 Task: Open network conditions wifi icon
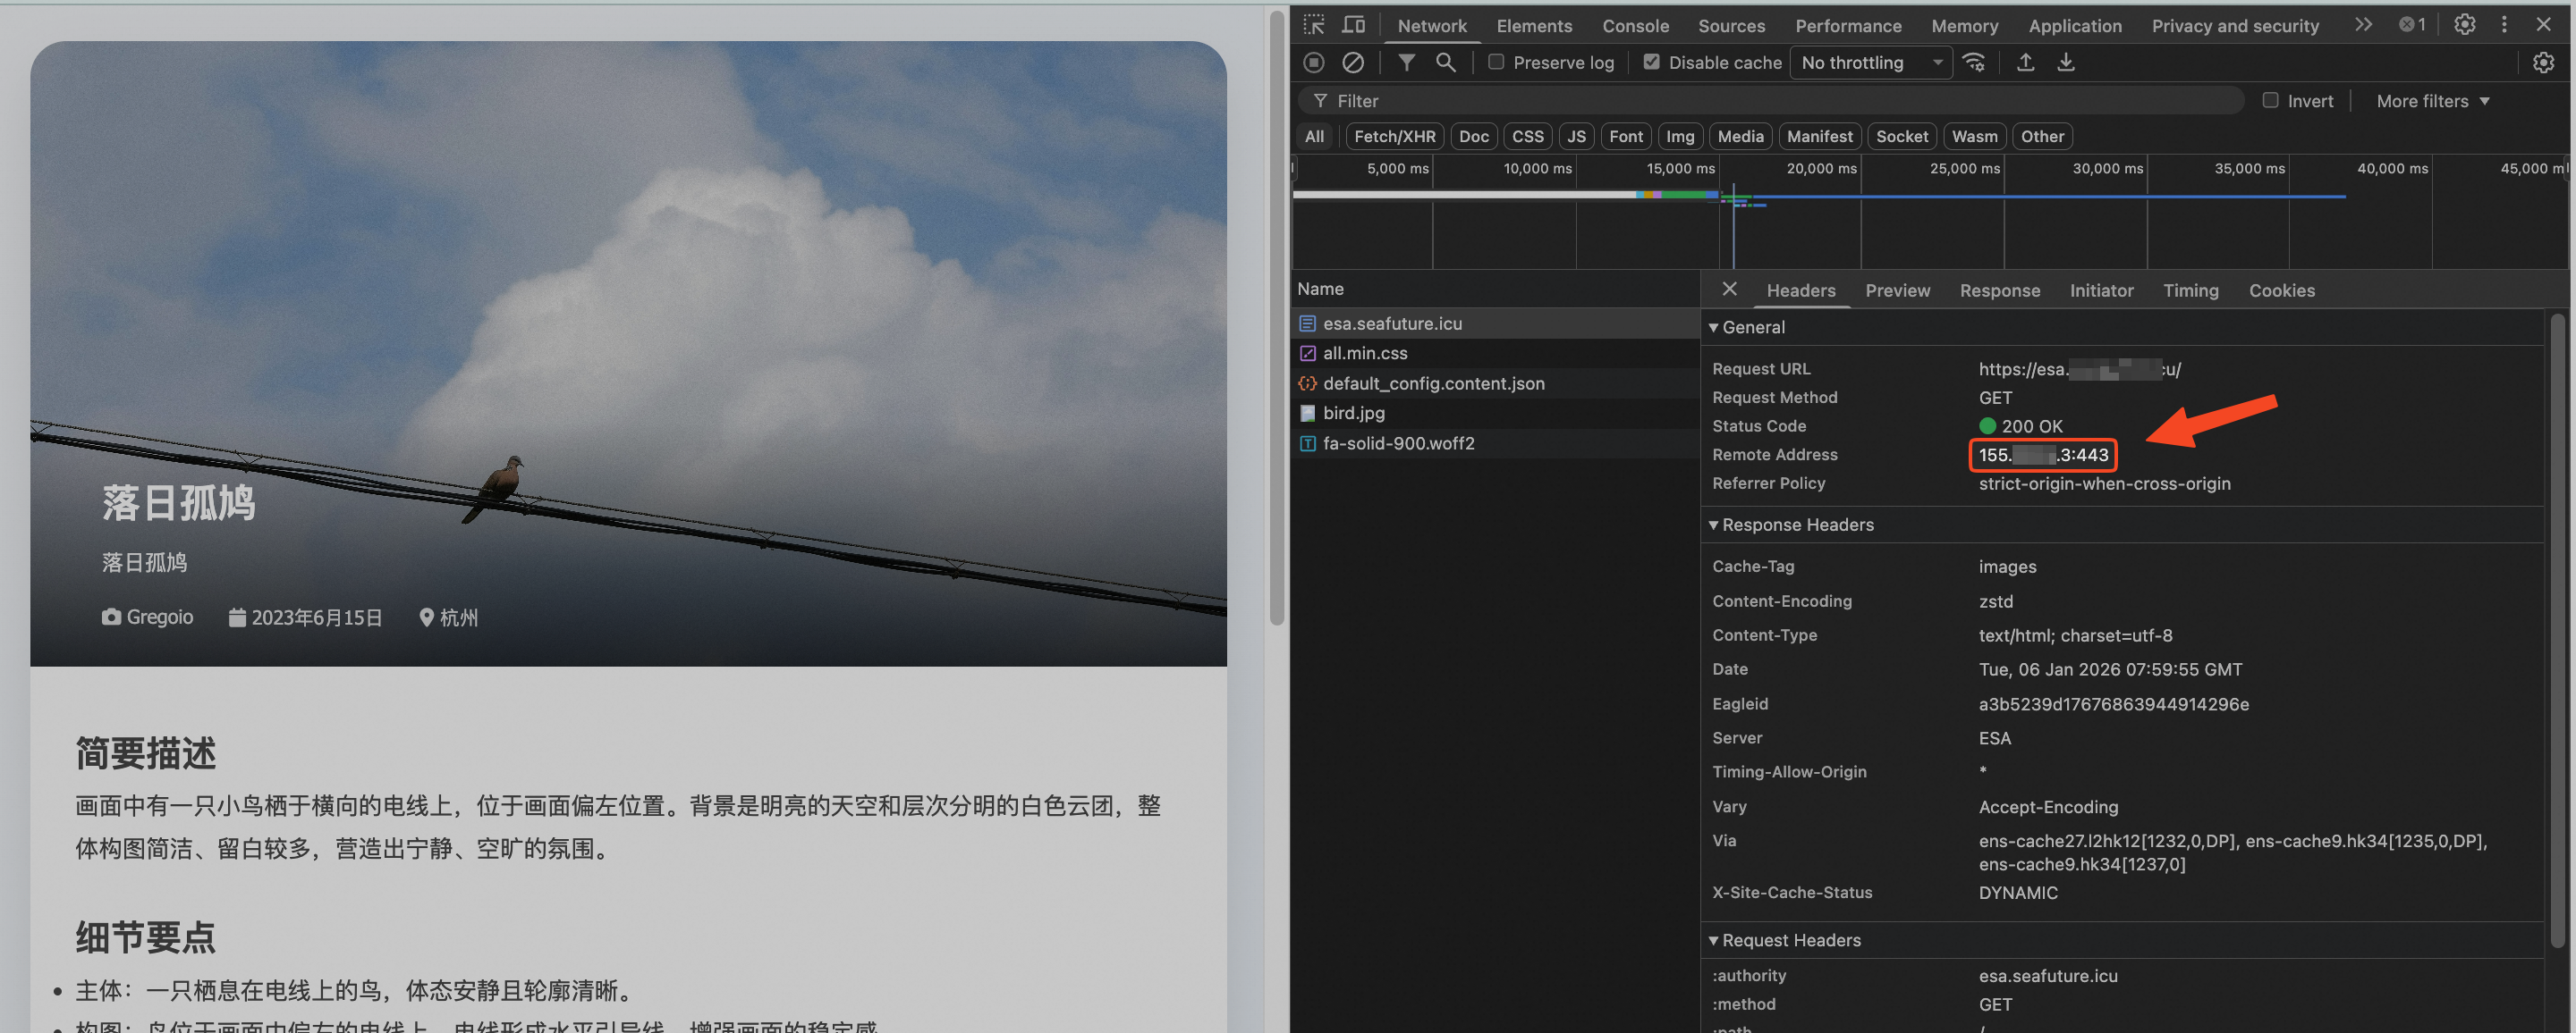tap(1974, 63)
